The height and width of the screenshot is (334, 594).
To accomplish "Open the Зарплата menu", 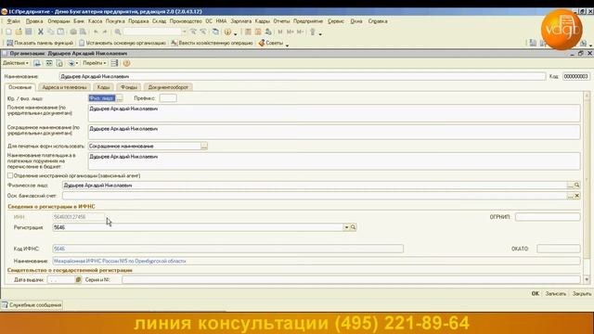I will click(x=241, y=21).
